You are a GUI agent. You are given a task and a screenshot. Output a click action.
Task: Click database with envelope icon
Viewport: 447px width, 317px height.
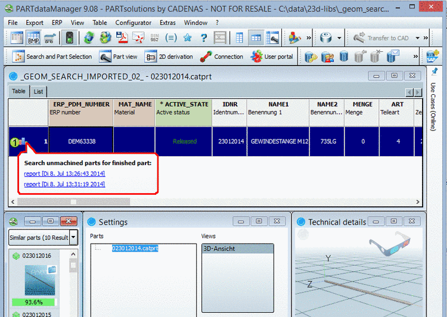tap(393, 56)
